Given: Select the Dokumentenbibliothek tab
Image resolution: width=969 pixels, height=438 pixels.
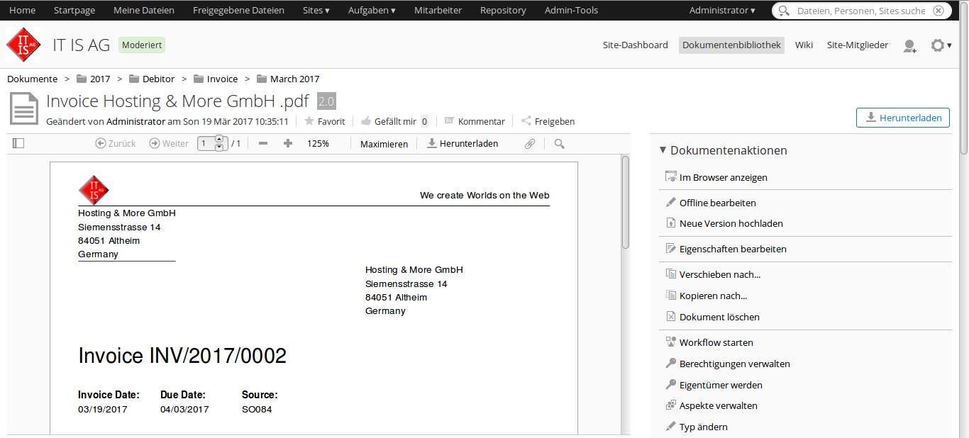Looking at the screenshot, I should tap(731, 45).
